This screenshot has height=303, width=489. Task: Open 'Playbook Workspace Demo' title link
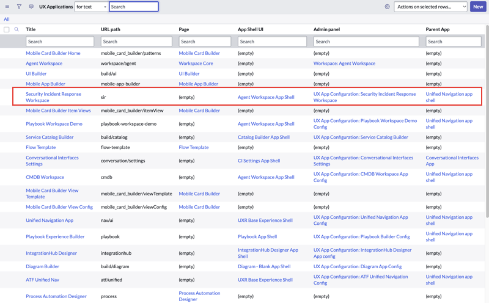(x=54, y=124)
